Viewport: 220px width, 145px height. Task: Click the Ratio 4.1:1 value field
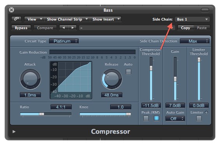[61, 107]
